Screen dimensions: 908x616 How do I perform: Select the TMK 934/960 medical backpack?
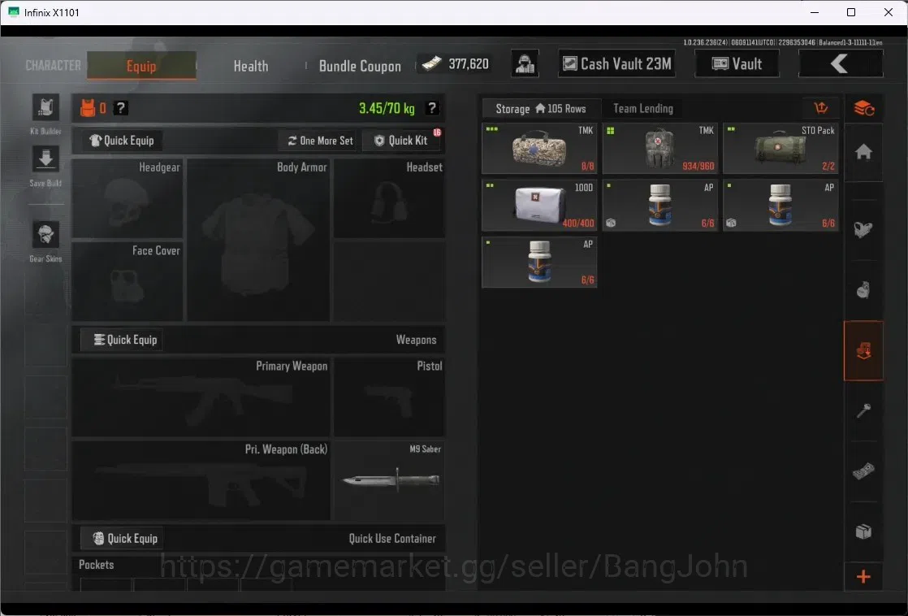pos(659,149)
